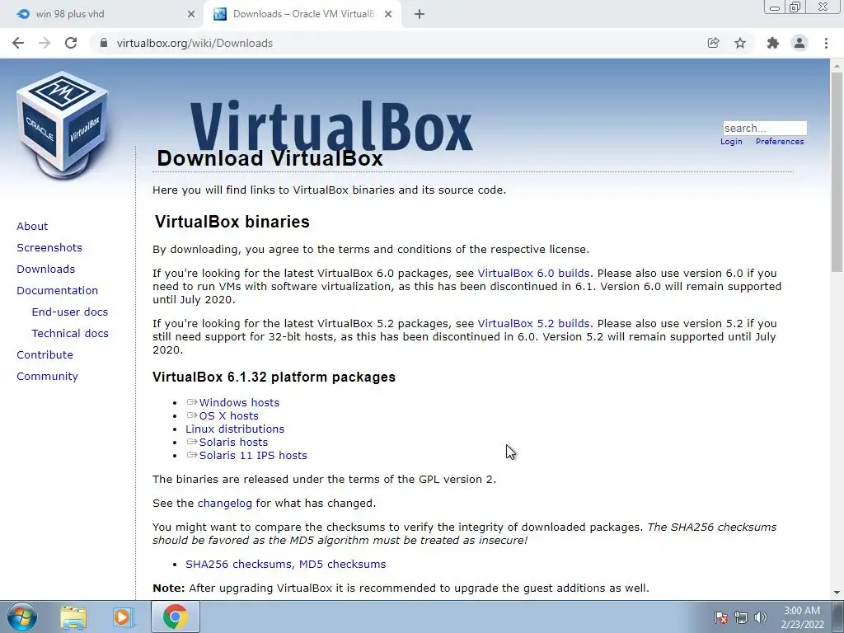
Task: Download for Solaris 11 IPS hosts
Action: [253, 455]
